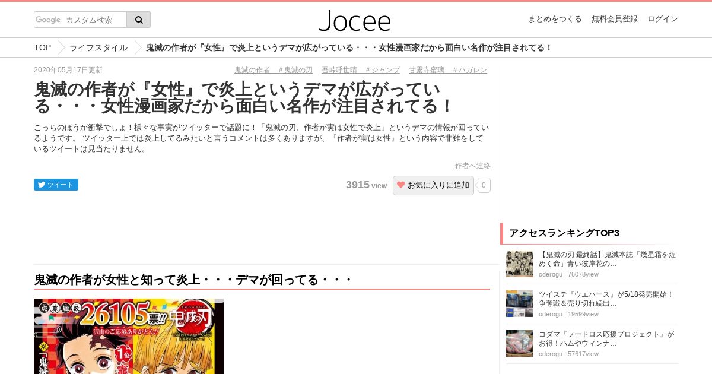Click お気に入りに追加 favorite button

click(433, 185)
